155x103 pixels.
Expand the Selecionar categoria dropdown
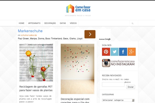tap(118, 100)
